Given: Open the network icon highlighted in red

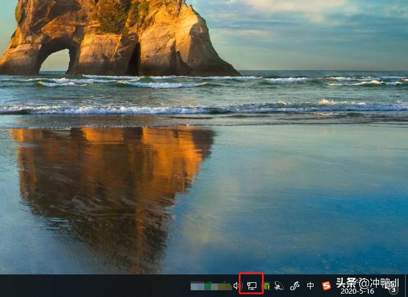Looking at the screenshot, I should tap(251, 286).
